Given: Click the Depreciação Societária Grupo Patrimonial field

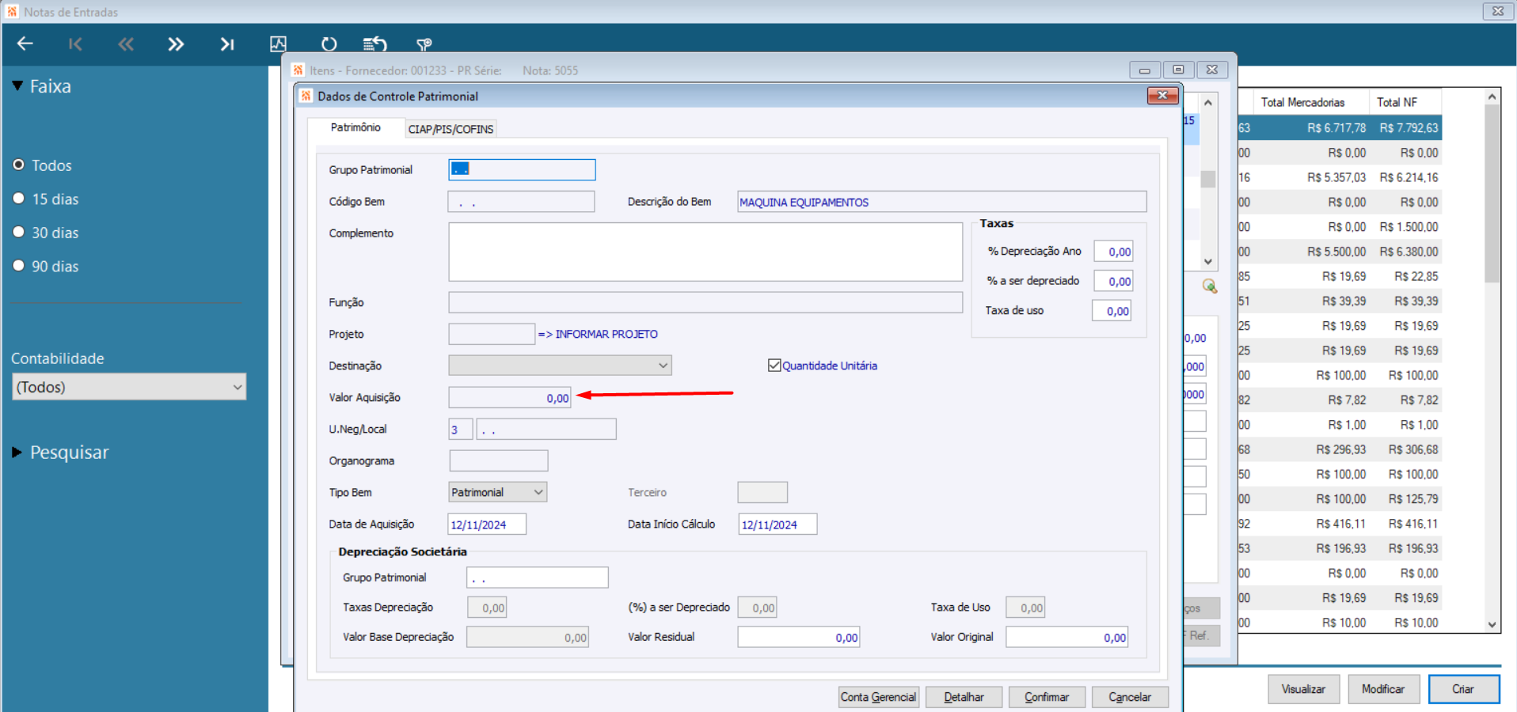Looking at the screenshot, I should [x=537, y=578].
